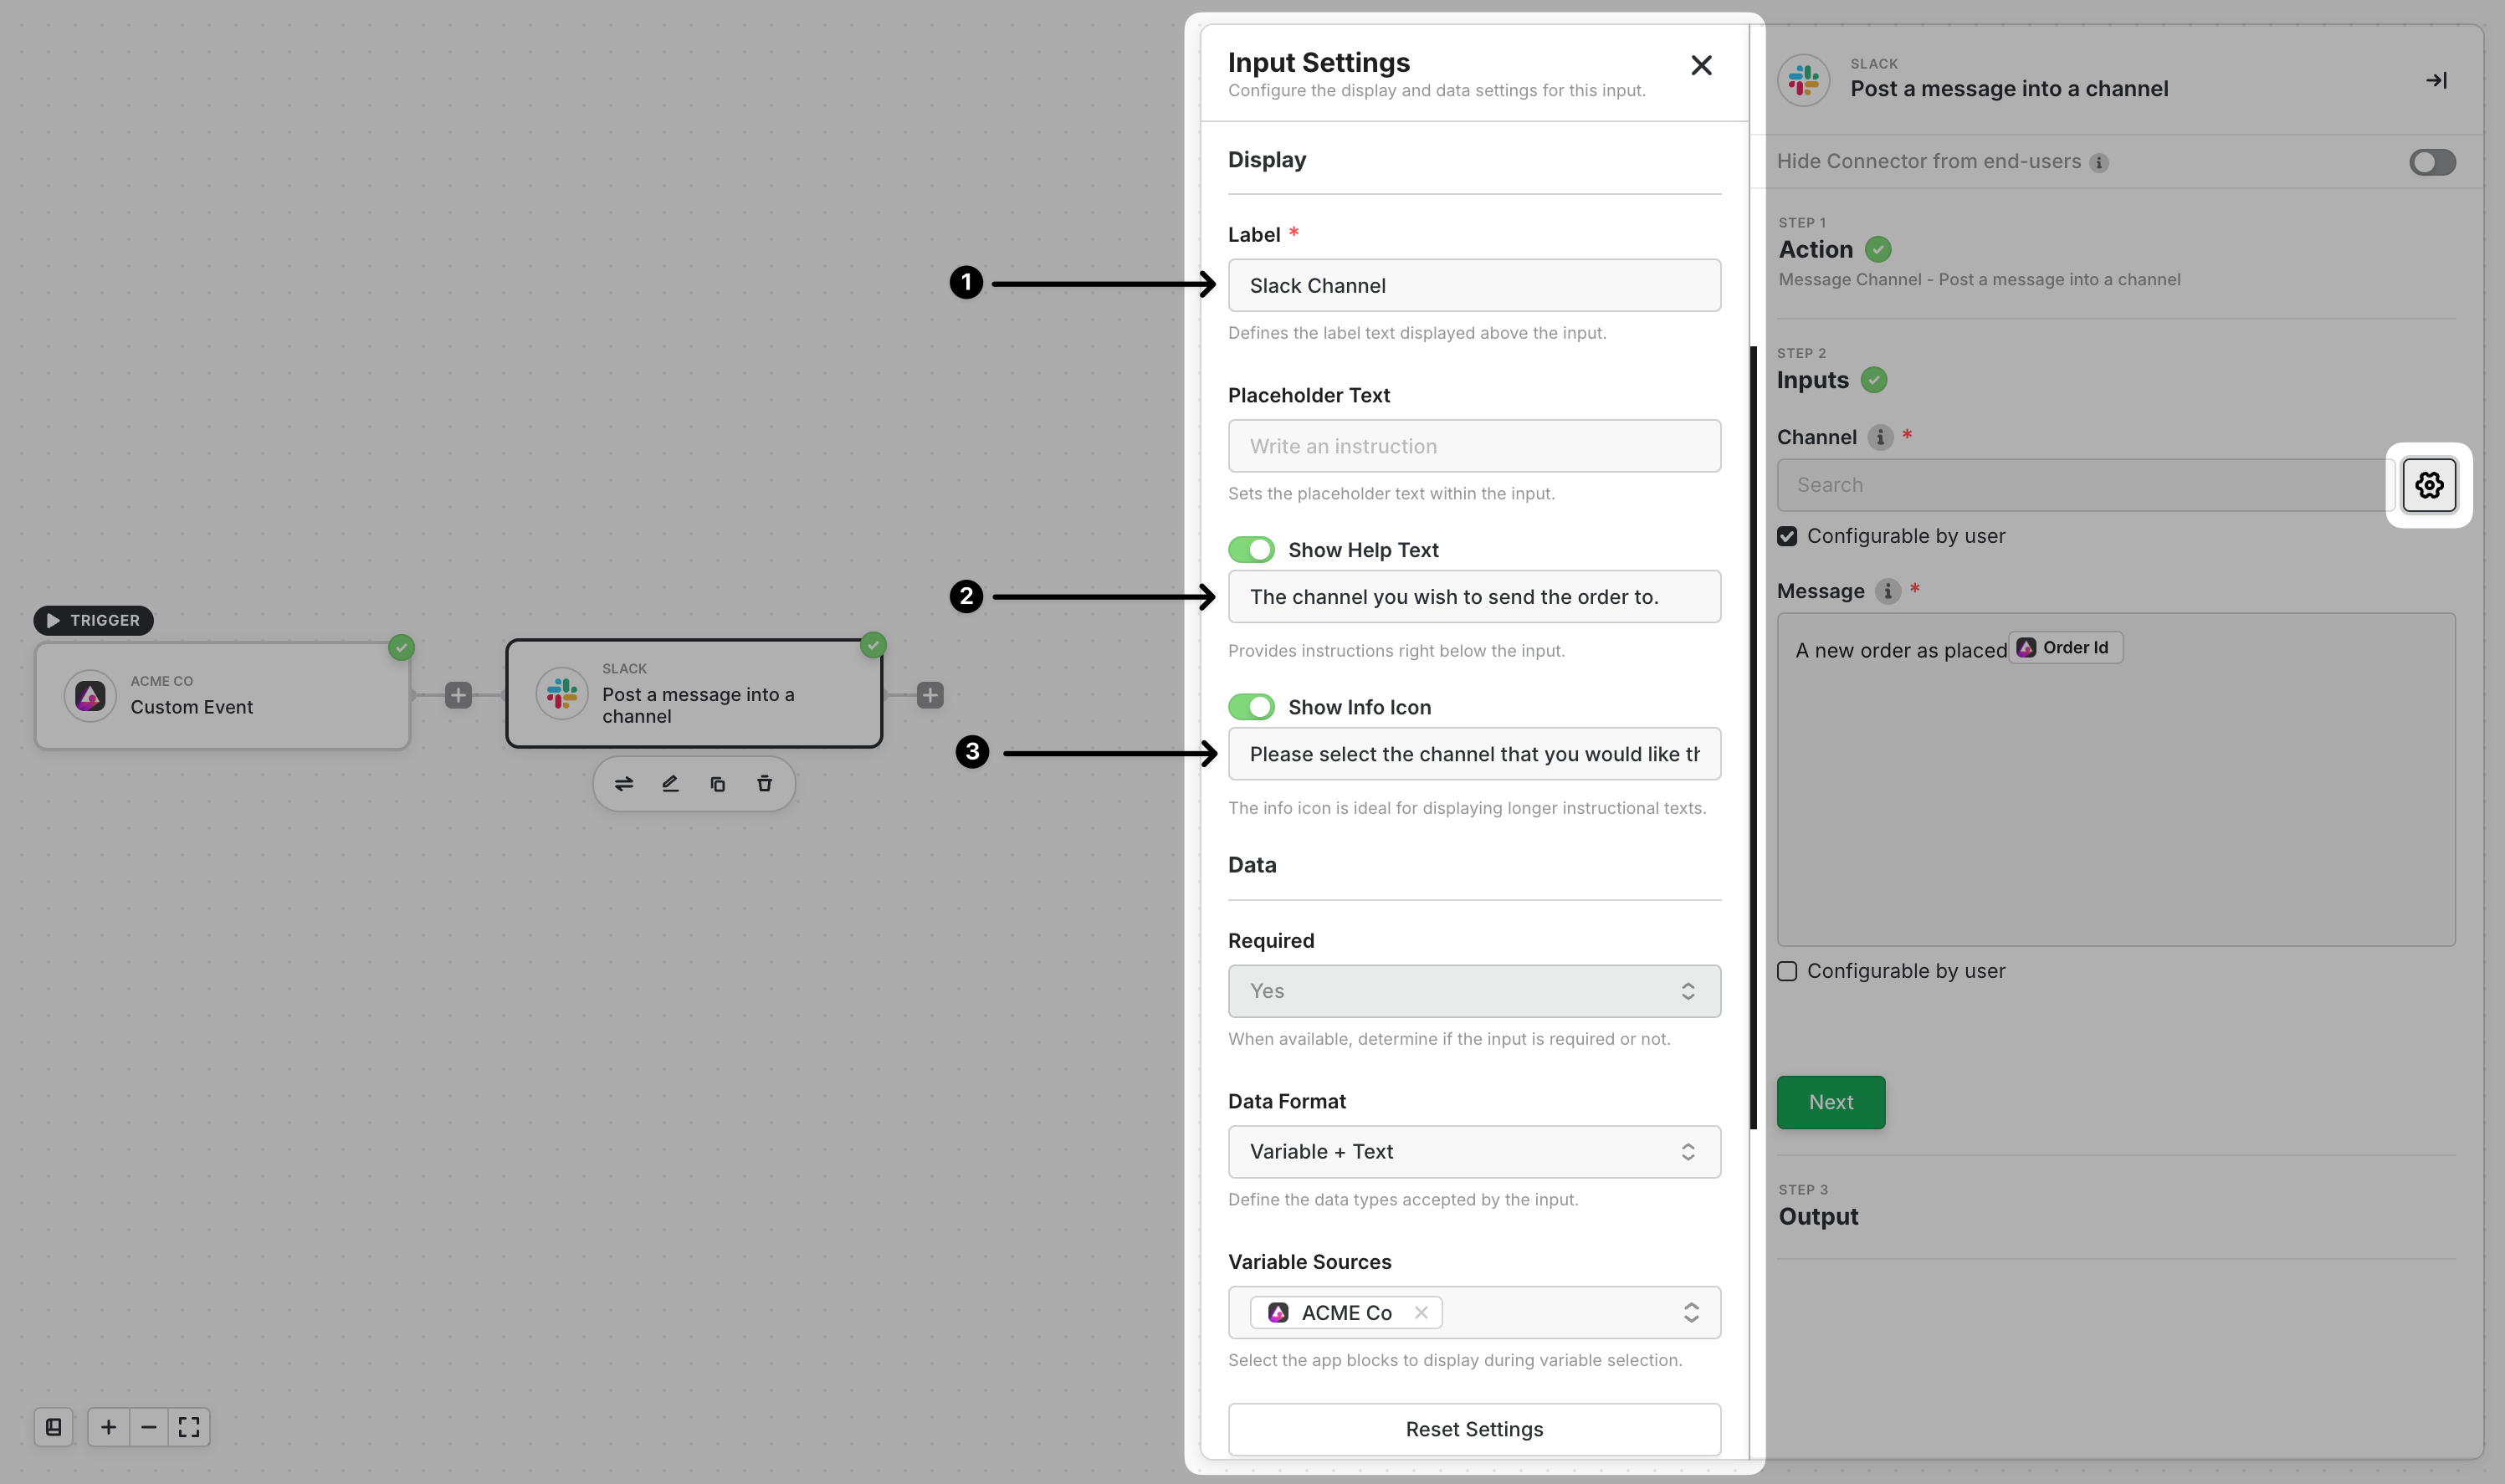The height and width of the screenshot is (1484, 2505).
Task: Collapse the side panel with the arrow icon
Action: (2436, 80)
